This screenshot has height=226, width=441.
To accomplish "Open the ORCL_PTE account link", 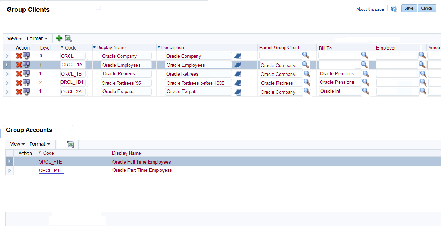I will pos(51,170).
